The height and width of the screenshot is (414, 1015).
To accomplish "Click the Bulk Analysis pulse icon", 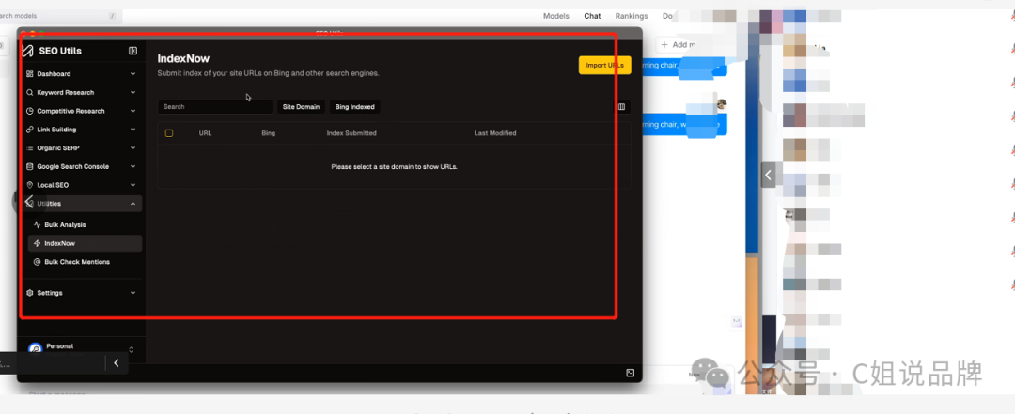I will click(38, 225).
